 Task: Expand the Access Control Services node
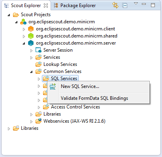(39, 107)
